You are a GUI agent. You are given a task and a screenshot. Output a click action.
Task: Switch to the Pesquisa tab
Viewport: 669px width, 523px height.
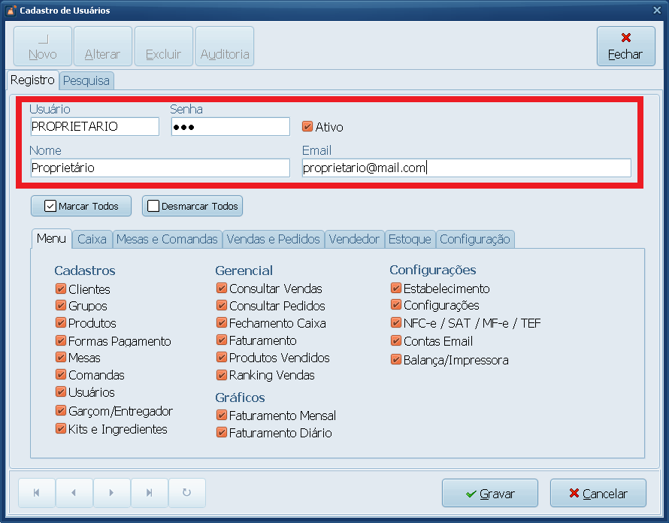[x=86, y=80]
